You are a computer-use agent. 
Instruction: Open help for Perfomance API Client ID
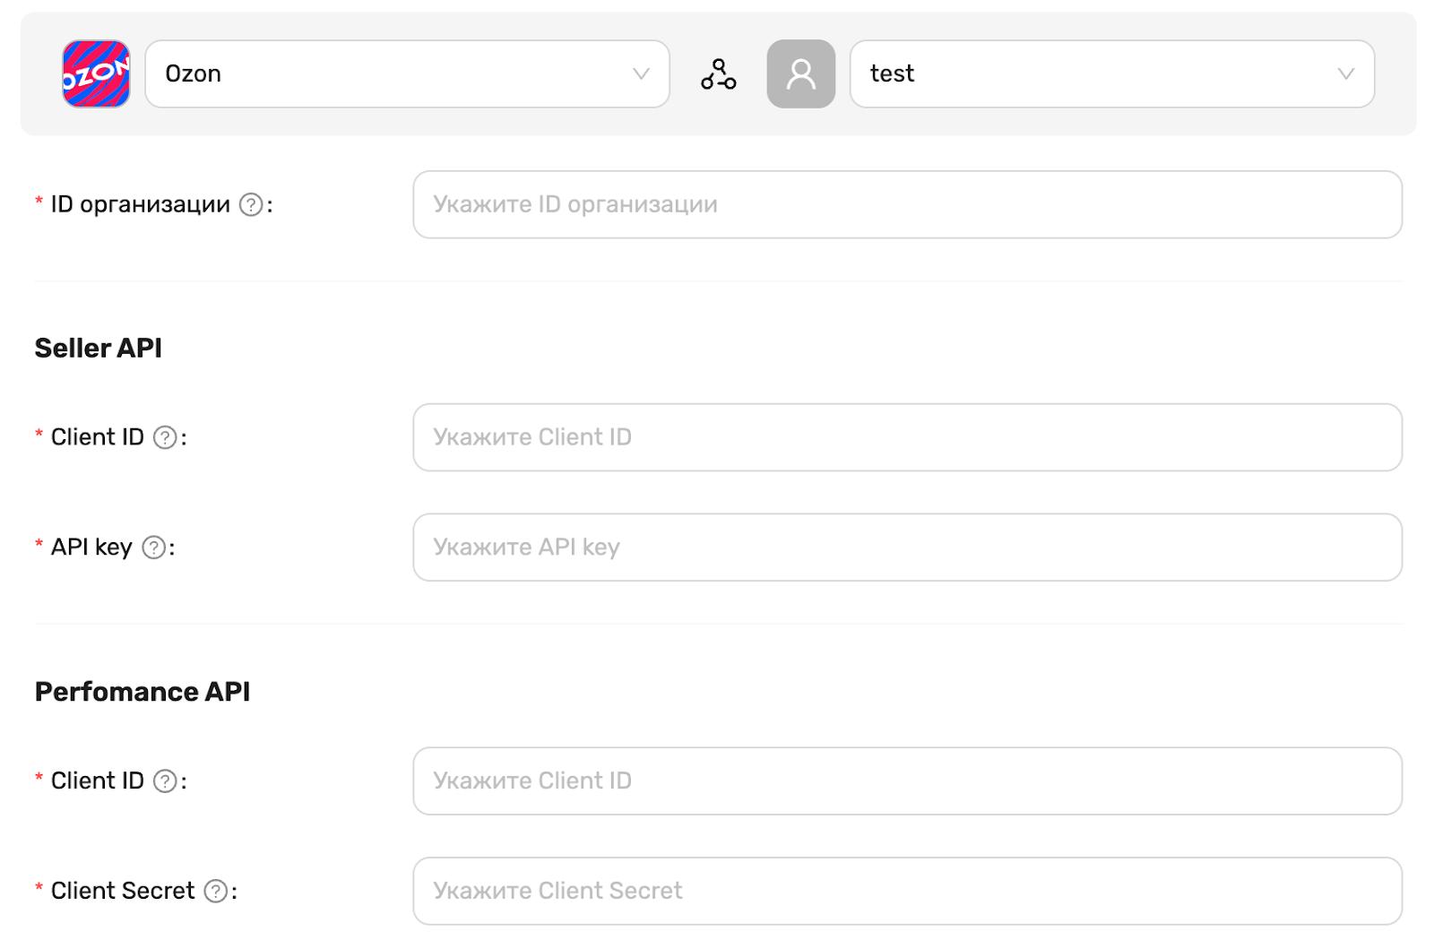(165, 781)
